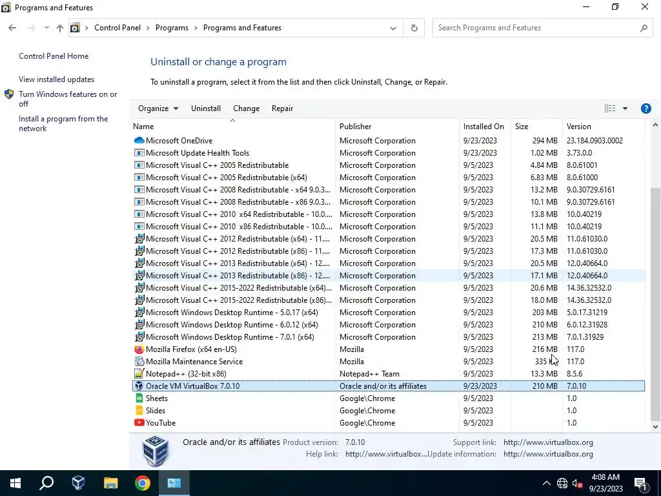Select Microsoft Visual C++ 2010 x86 Redistributable row

pyautogui.click(x=388, y=227)
